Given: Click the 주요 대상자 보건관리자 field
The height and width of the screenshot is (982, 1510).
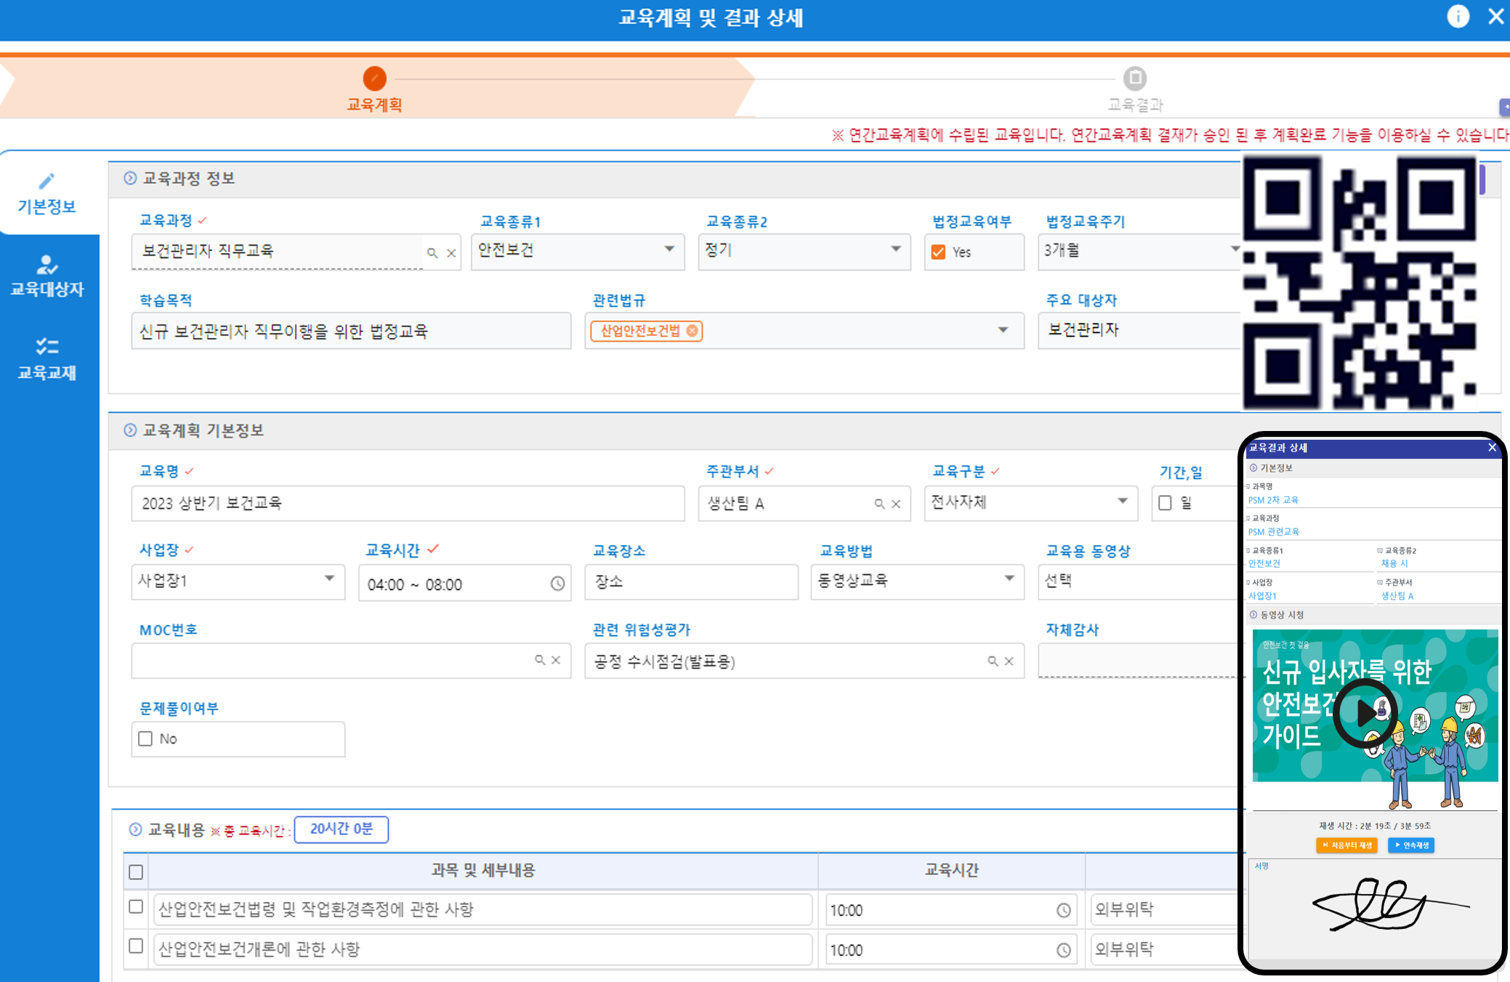Looking at the screenshot, I should click(1139, 331).
